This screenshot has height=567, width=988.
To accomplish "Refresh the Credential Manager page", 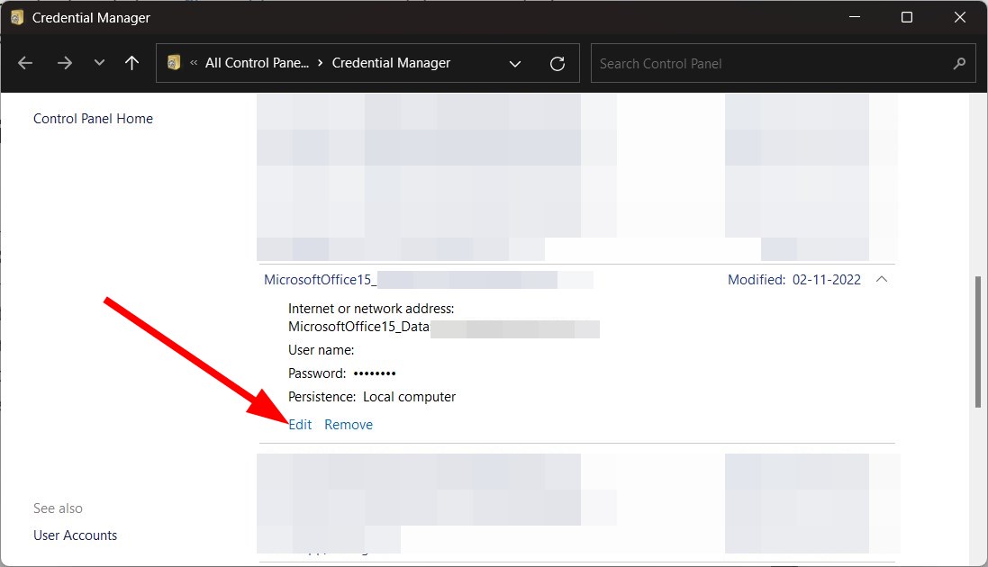I will point(557,63).
